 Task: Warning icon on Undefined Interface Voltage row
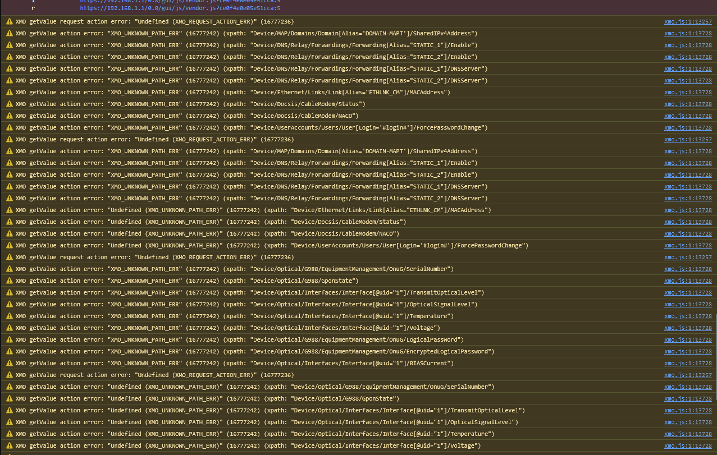(x=9, y=445)
